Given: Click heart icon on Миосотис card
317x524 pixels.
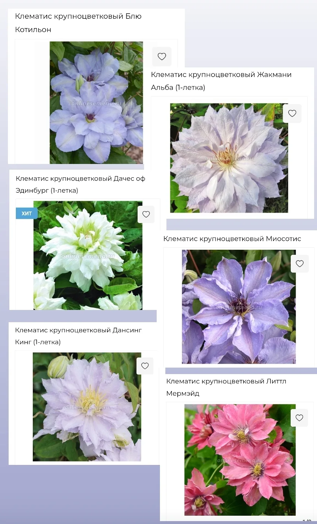Looking at the screenshot, I should [x=300, y=264].
